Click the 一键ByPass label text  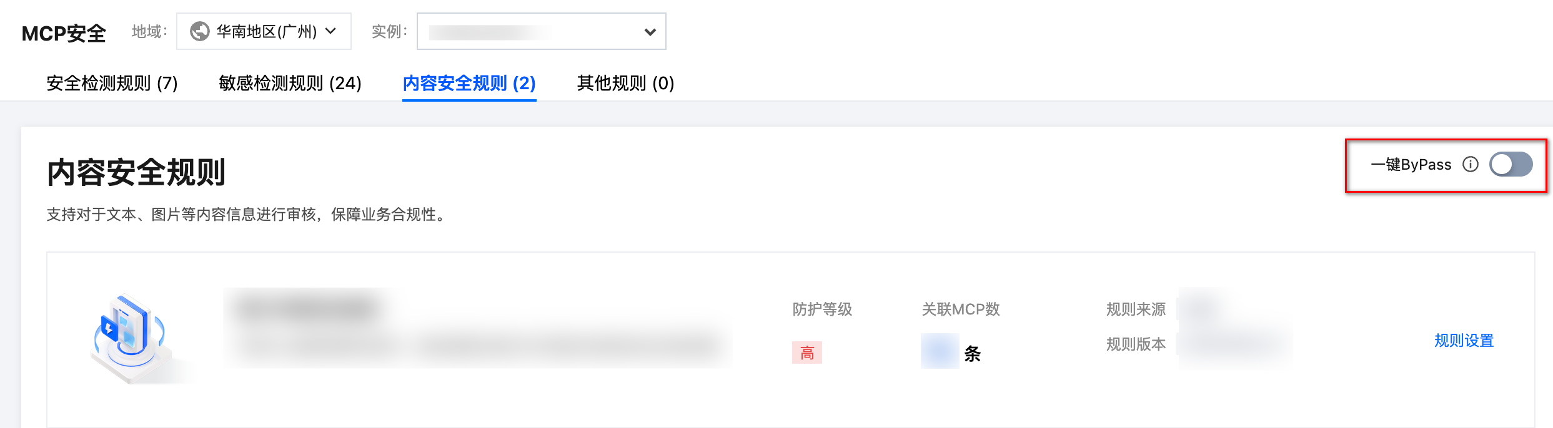(x=1411, y=165)
